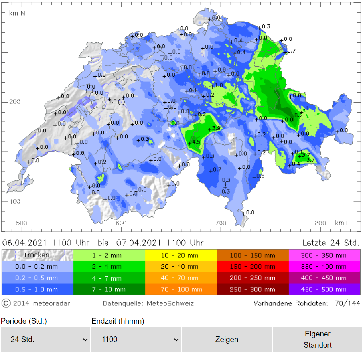Image resolution: width=363 pixels, height=352 pixels.
Task: Click the copyright symbol beside 2014 meteoradar
Action: tap(6, 303)
